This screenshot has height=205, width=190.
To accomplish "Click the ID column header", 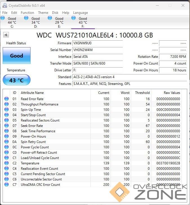I will click(14, 93).
